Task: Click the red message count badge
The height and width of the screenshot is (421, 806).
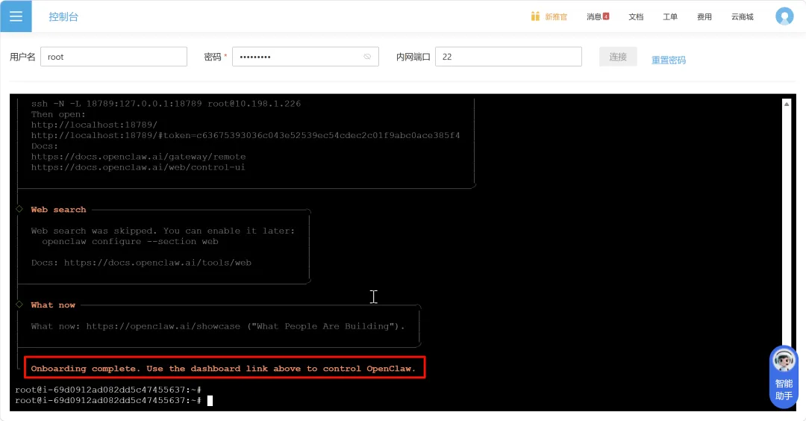Action: click(x=606, y=16)
